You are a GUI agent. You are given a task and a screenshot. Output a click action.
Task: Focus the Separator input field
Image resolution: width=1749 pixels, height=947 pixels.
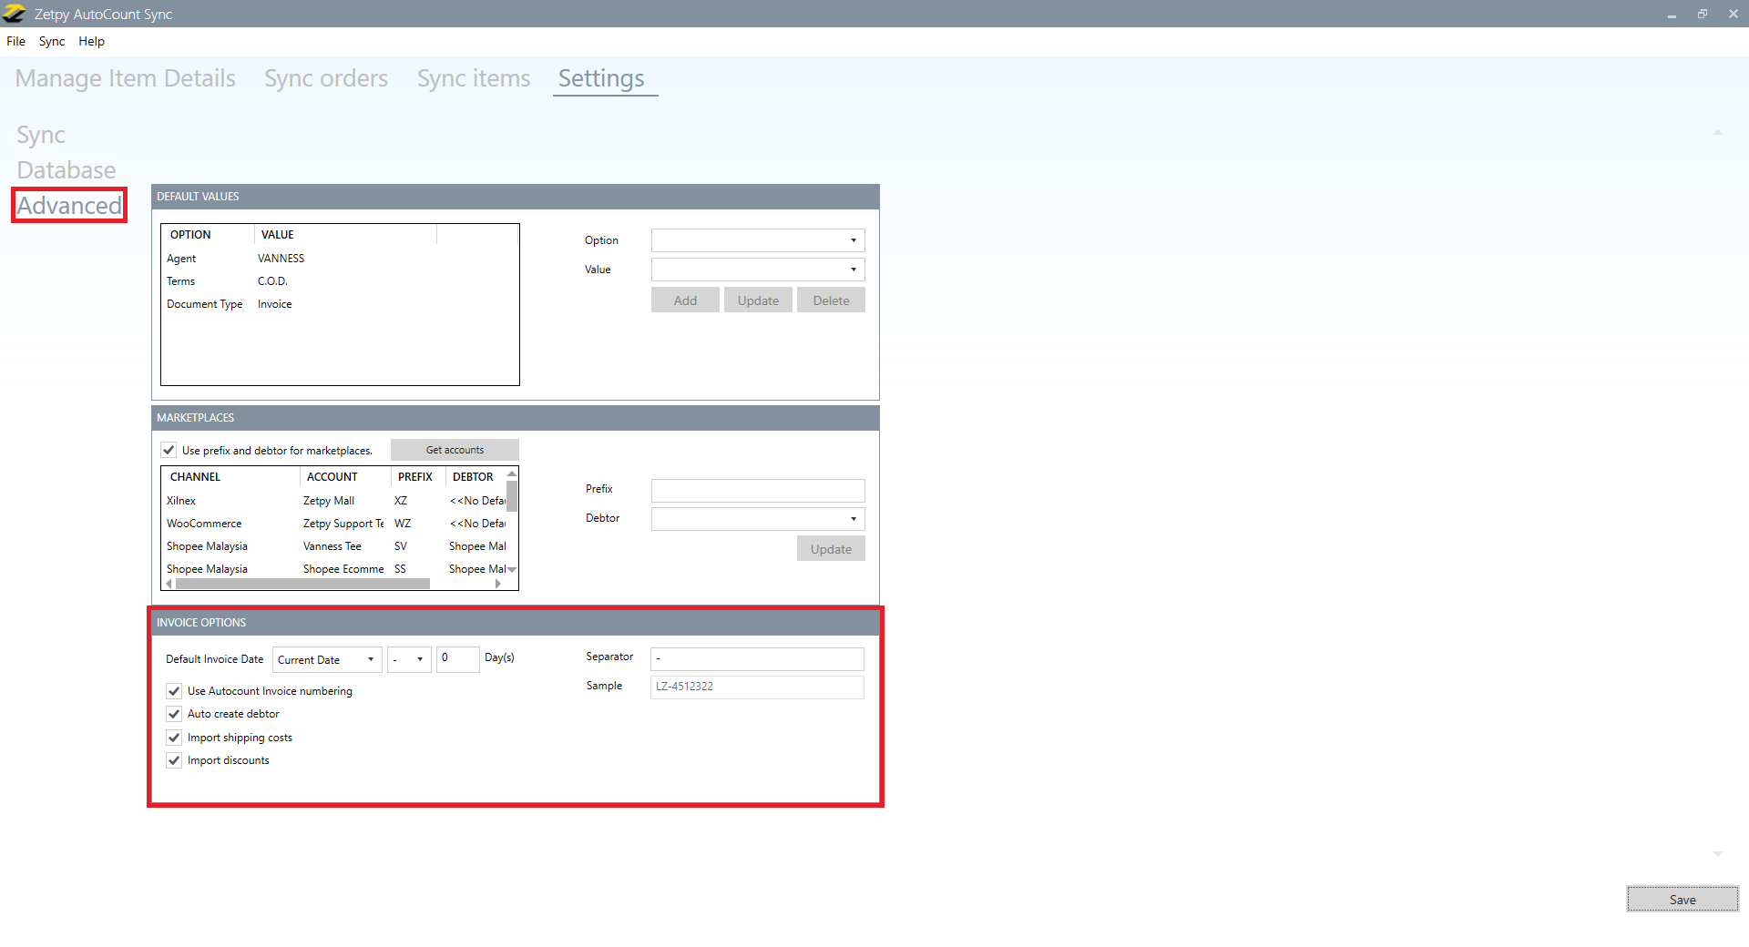(x=757, y=658)
